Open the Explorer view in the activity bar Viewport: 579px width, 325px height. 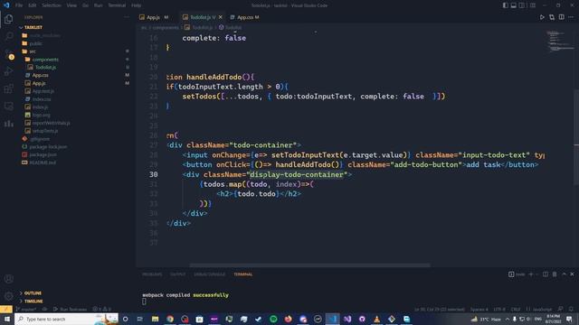8,19
